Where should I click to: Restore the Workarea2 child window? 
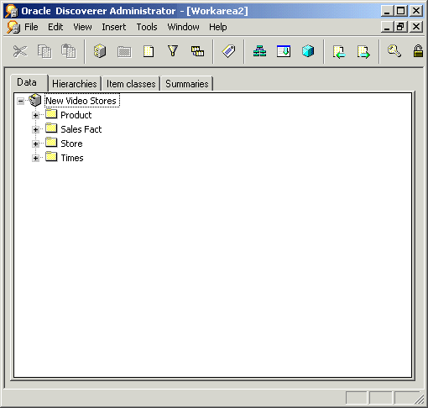tap(401, 27)
